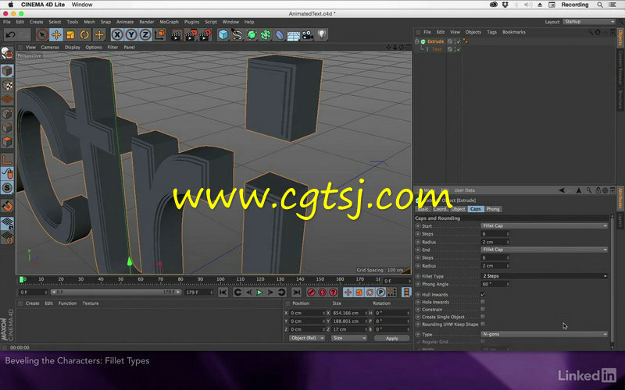Render the active view clapperboard icon
Screen dimensions: 625x390
pyautogui.click(x=177, y=35)
